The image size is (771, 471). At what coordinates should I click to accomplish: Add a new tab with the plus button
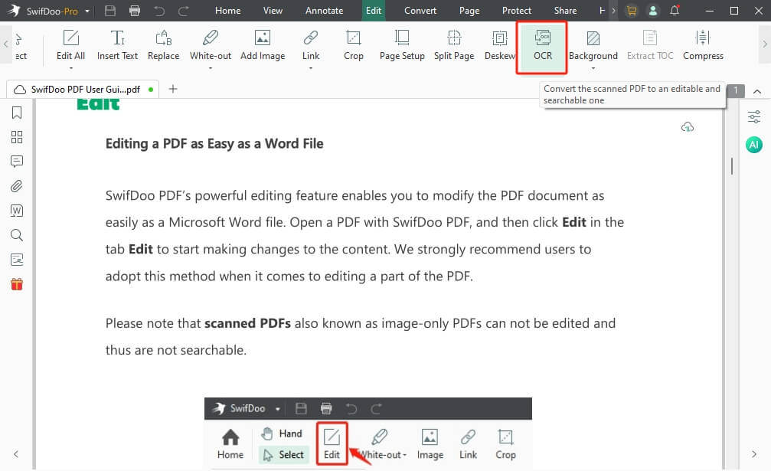(x=172, y=89)
